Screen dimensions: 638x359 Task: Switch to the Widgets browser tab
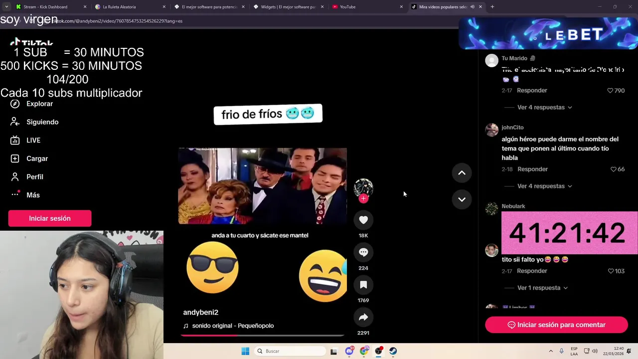click(289, 7)
